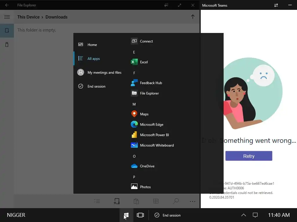Open the File Explorer app icon in list
The height and width of the screenshot is (222, 297).
(x=134, y=93)
